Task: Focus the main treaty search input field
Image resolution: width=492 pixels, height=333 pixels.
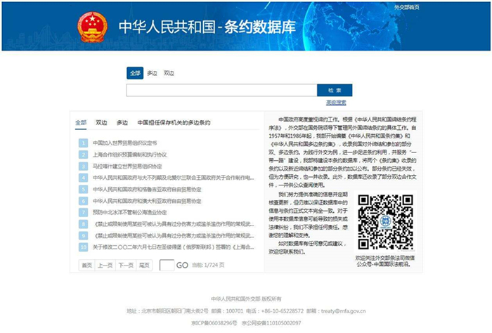Action: coord(221,91)
